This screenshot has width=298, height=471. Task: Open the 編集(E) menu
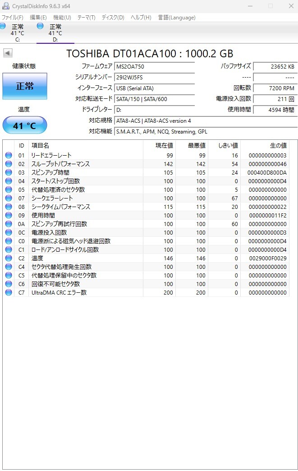pyautogui.click(x=38, y=18)
